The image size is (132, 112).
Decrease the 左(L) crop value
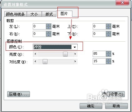(x=49, y=28)
